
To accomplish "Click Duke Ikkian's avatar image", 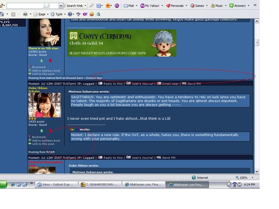I will tap(45, 105).
